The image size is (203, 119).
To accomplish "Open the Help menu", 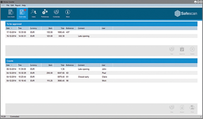I will tap(24, 5).
